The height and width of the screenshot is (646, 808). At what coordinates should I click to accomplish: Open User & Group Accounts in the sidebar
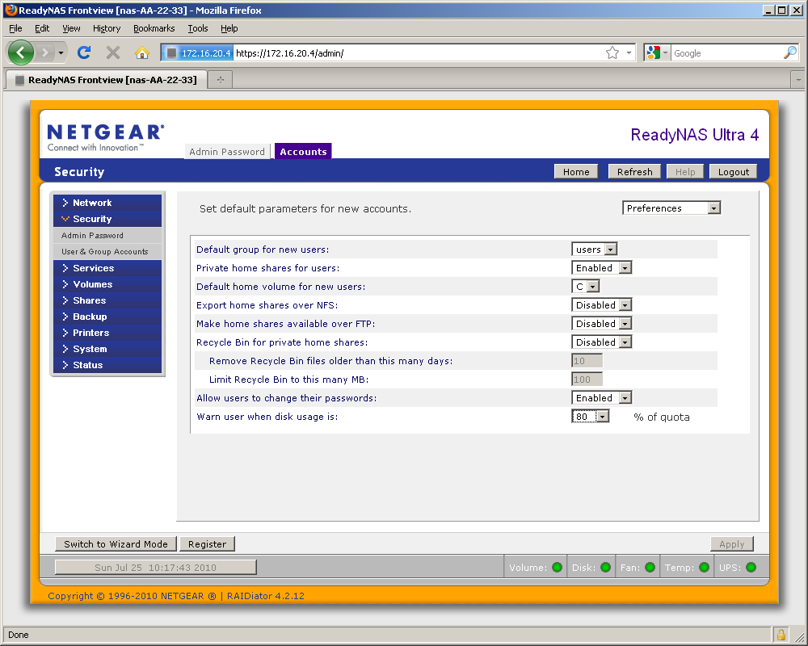(107, 251)
